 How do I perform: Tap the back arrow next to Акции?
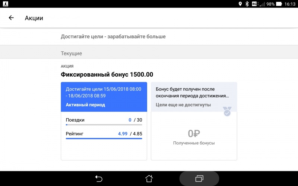coord(11,18)
